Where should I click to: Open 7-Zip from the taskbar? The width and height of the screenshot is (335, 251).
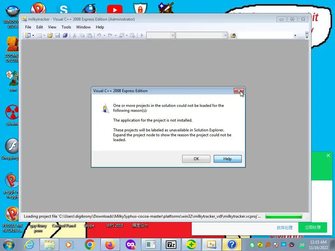(x=171, y=244)
